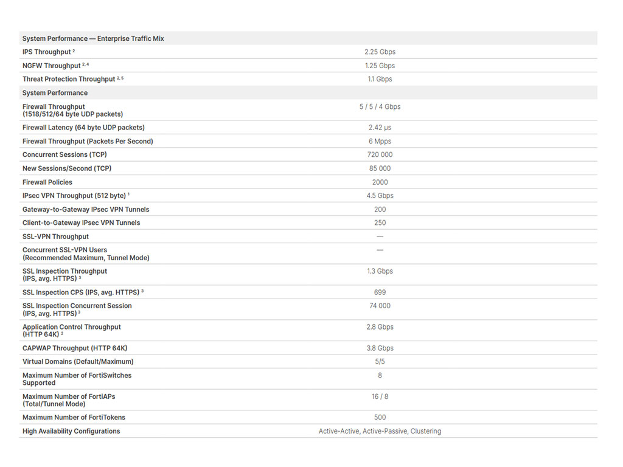Click the Maximum Number of FortiTokens label
623x467 pixels.
pyautogui.click(x=74, y=417)
